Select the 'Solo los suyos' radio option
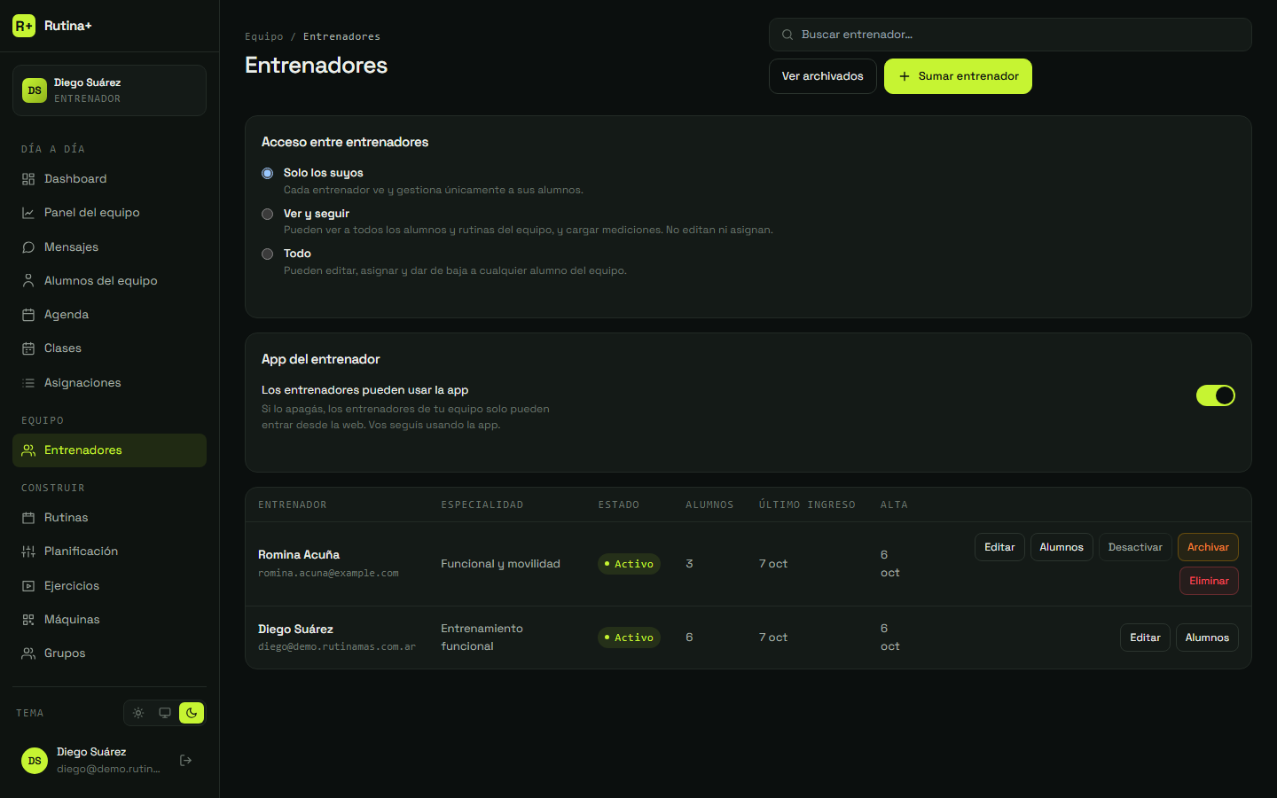This screenshot has height=798, width=1277. point(267,173)
